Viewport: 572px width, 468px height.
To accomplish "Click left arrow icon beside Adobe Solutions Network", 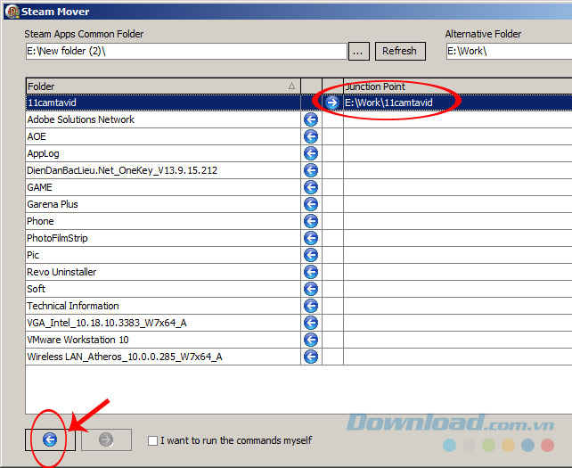I will (311, 119).
